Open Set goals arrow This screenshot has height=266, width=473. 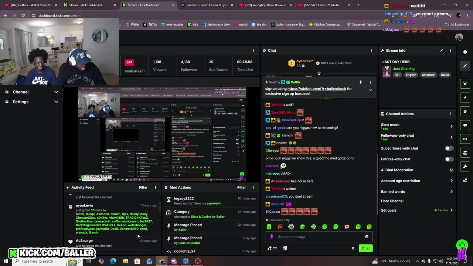451,210
